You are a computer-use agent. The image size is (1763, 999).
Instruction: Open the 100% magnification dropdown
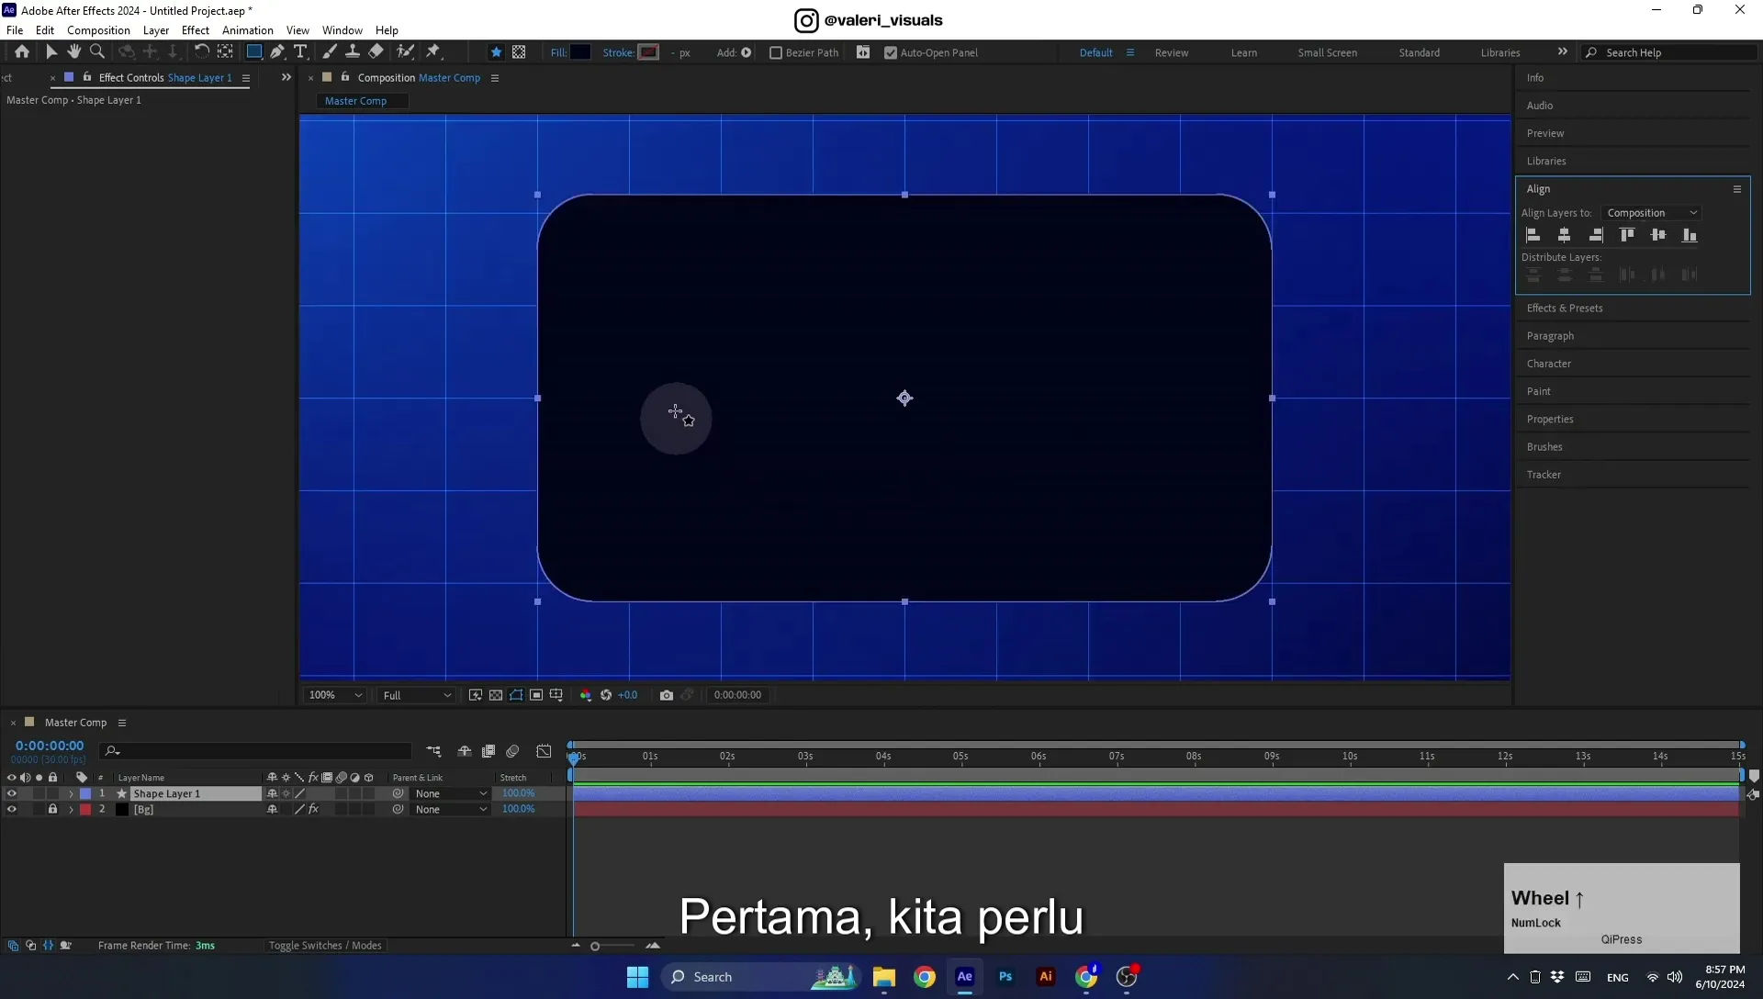(x=335, y=695)
